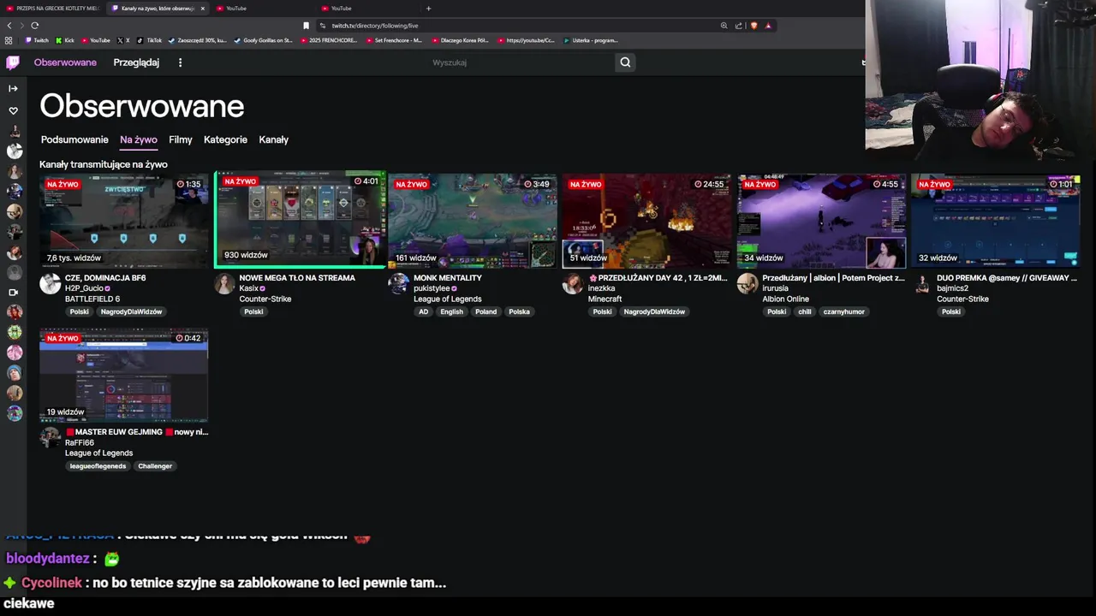
Task: Click the czarnyhumor tag under irurusia
Action: (844, 312)
